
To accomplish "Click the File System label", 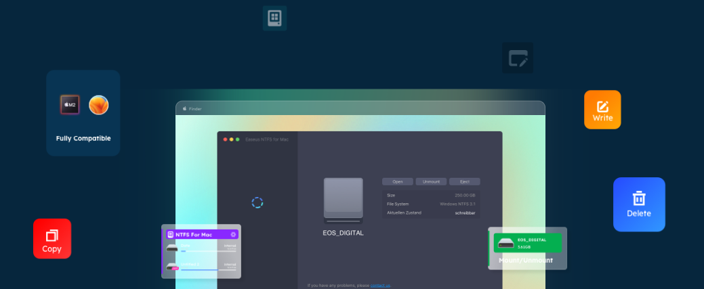I will tap(398, 204).
